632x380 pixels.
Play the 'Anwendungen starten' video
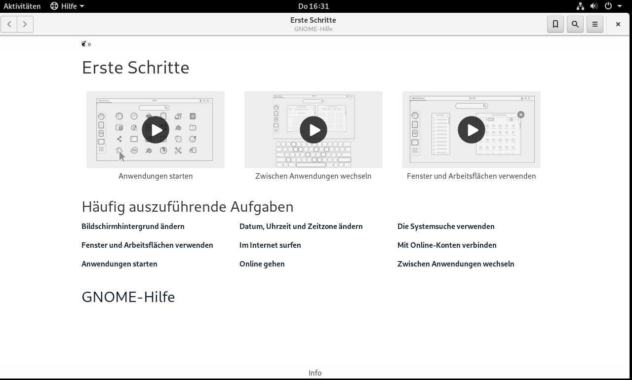(x=156, y=130)
